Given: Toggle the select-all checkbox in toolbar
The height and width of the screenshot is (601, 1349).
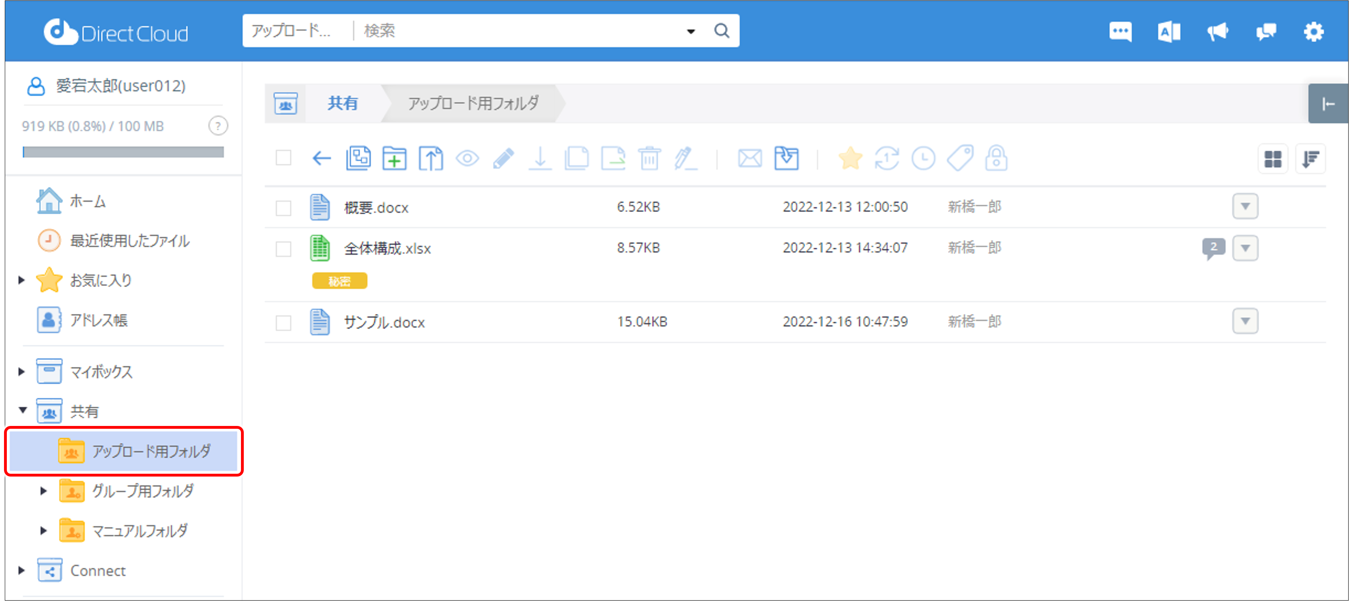Looking at the screenshot, I should 283,158.
